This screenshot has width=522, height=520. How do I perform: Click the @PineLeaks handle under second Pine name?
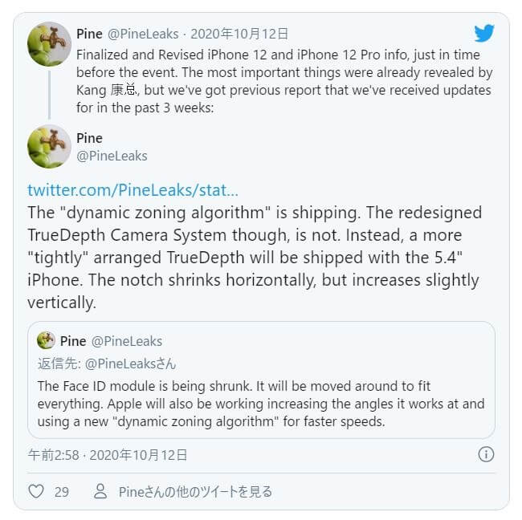click(x=112, y=156)
